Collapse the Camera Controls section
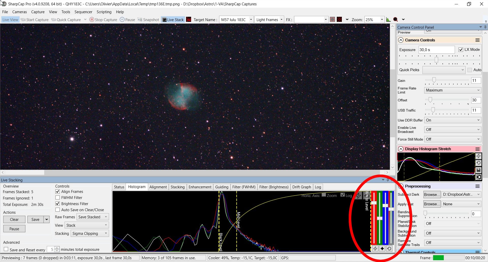Screen dimensions: 488x262 click(401, 40)
